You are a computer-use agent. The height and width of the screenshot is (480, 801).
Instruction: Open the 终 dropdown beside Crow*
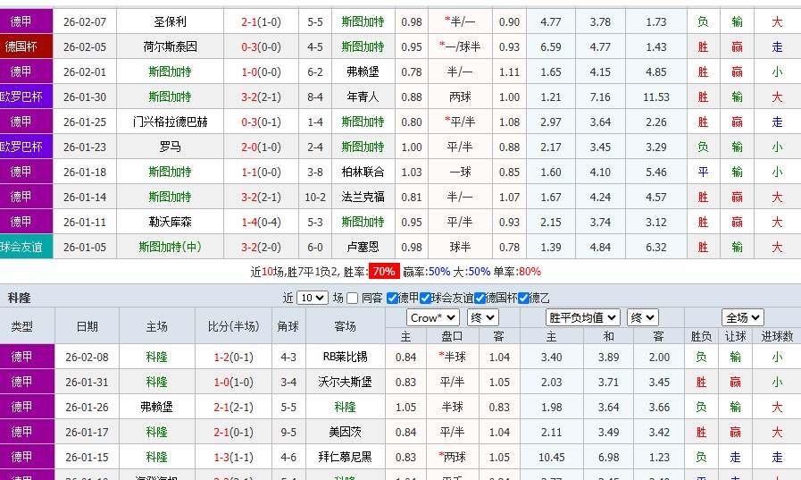tap(482, 317)
